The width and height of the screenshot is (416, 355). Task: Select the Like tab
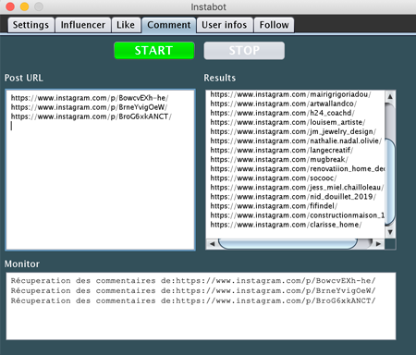coord(126,25)
